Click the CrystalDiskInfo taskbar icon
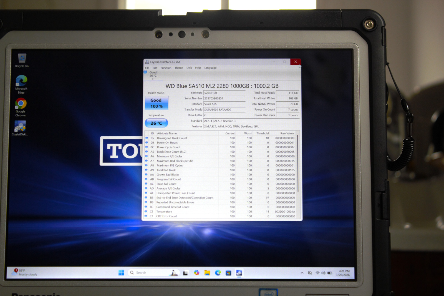The width and height of the screenshot is (444, 296). (239, 273)
